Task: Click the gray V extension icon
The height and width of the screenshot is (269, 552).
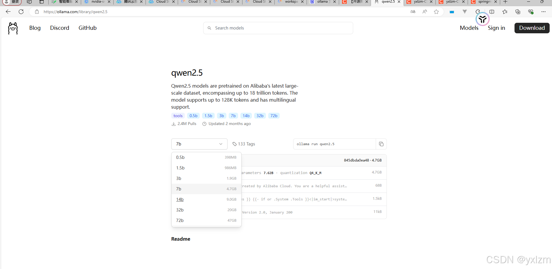Action: pyautogui.click(x=465, y=12)
